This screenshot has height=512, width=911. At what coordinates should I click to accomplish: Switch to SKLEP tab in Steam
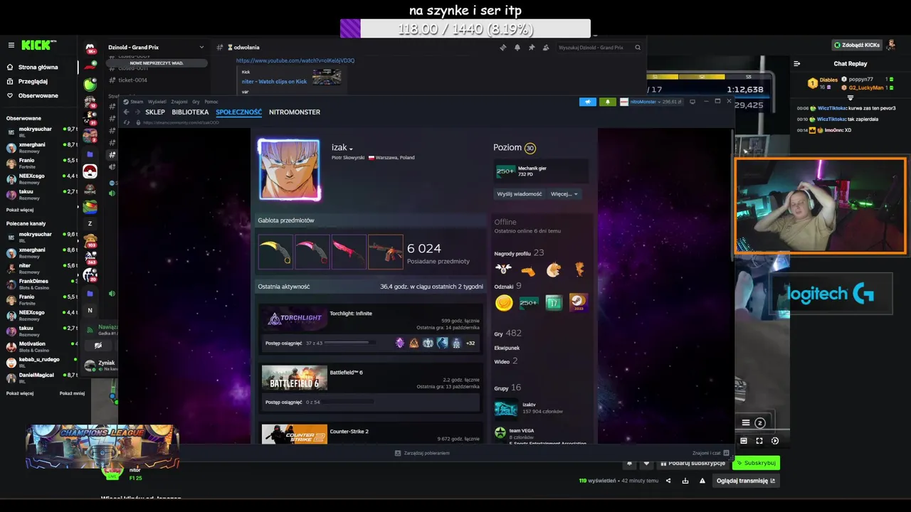tap(155, 112)
